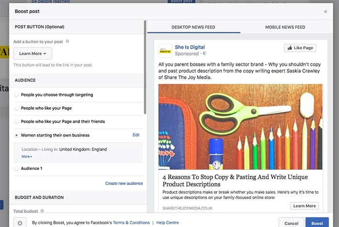This screenshot has height=227, width=339.
Task: Switch to Desktop News Feed tab
Action: pos(193,27)
